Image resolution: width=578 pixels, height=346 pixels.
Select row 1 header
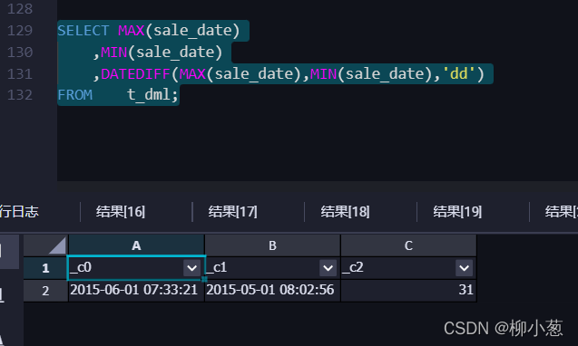click(x=45, y=268)
